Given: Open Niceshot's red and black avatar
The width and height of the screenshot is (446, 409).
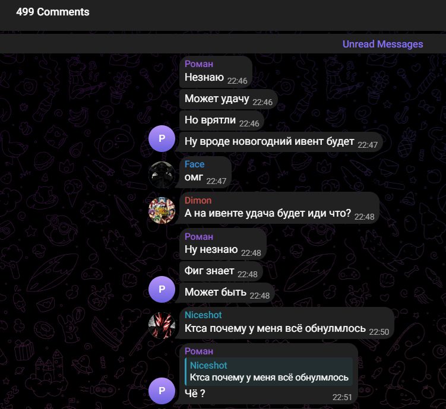Looking at the screenshot, I should click(162, 325).
